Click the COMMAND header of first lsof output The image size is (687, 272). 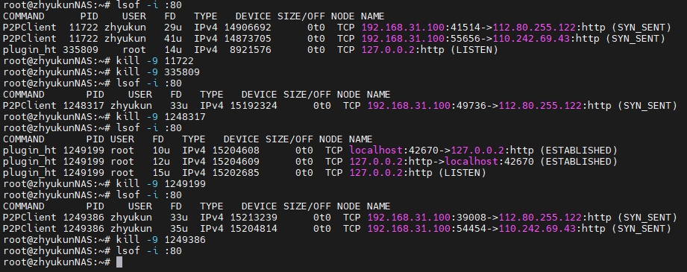(24, 16)
